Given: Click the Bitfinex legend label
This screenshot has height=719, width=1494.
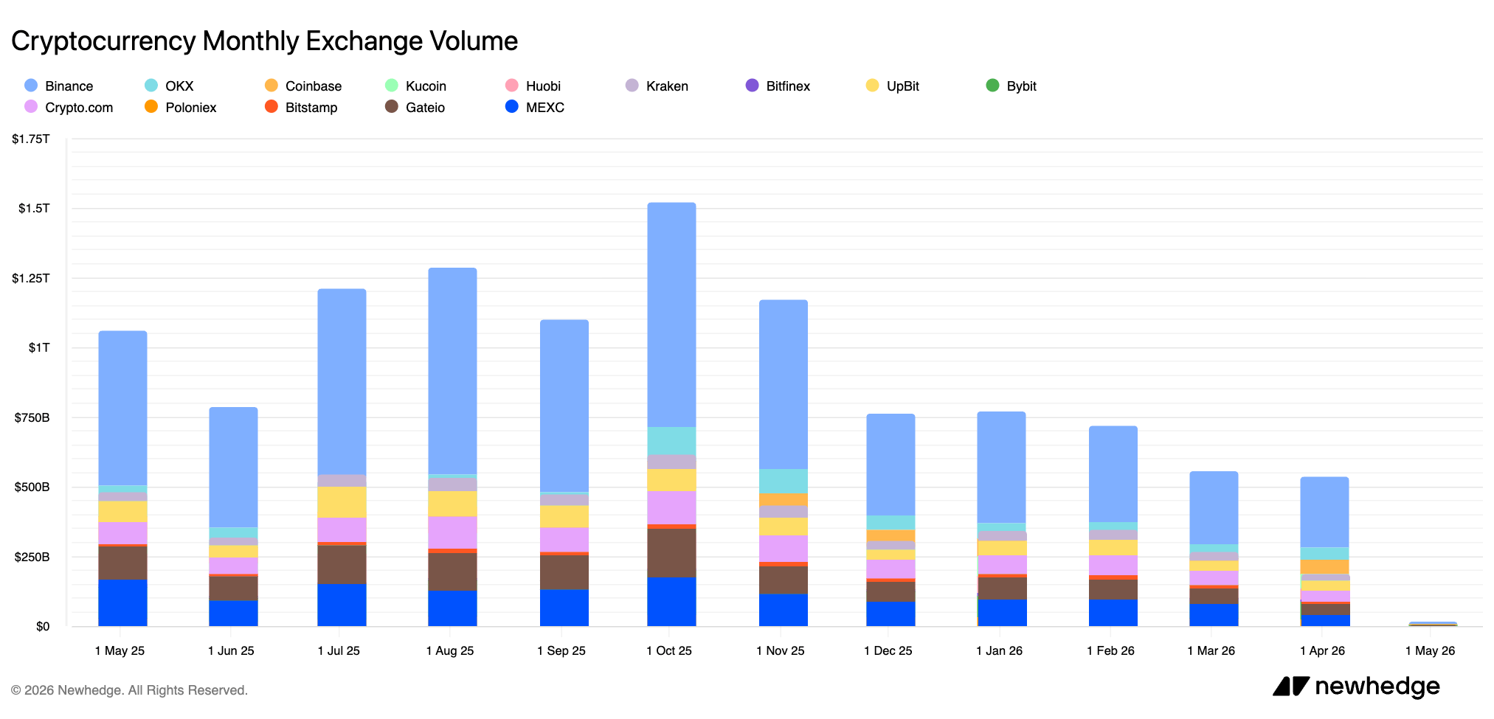Looking at the screenshot, I should click(788, 86).
